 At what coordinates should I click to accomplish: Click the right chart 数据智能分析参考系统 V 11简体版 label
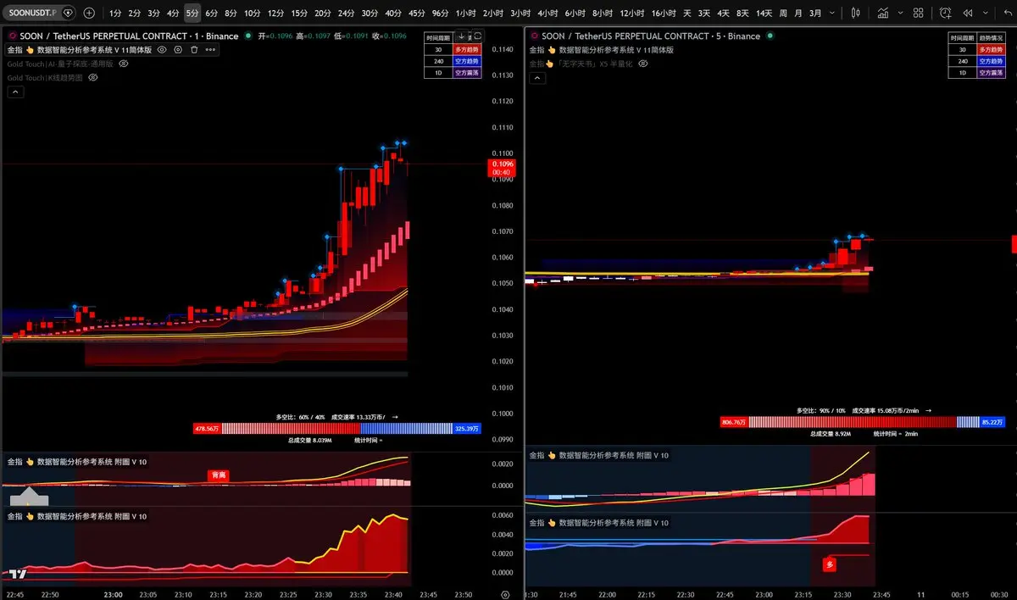point(600,50)
